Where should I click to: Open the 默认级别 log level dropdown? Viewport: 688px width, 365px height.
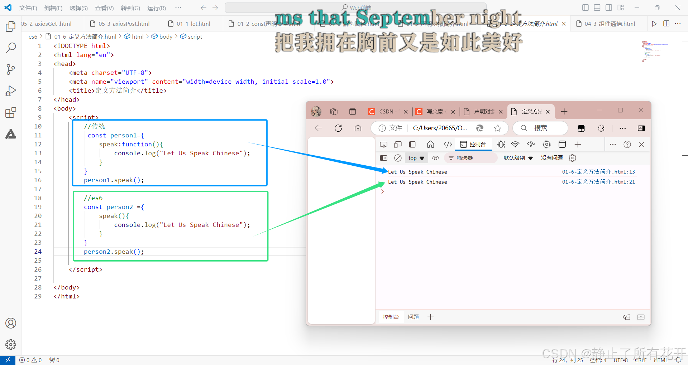(518, 158)
